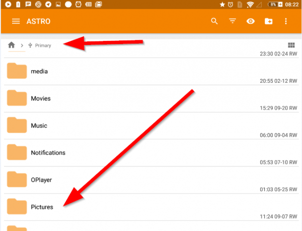
Task: Select the Pictures folder name
Action: click(x=42, y=207)
